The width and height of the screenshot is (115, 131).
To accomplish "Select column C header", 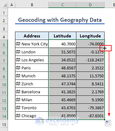I will click(62, 5).
